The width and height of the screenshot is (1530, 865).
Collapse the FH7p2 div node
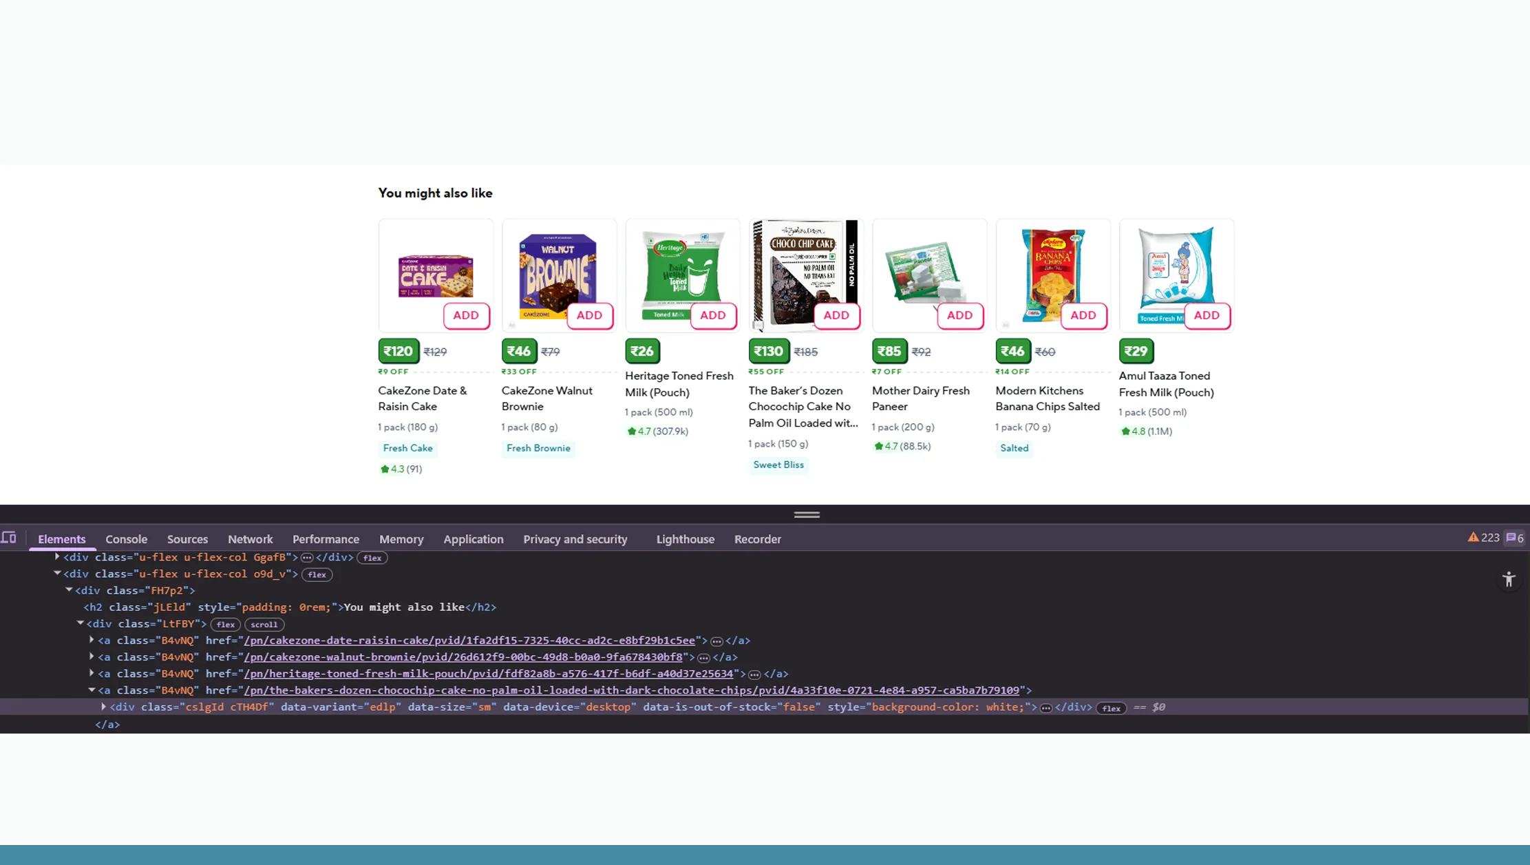pos(68,590)
